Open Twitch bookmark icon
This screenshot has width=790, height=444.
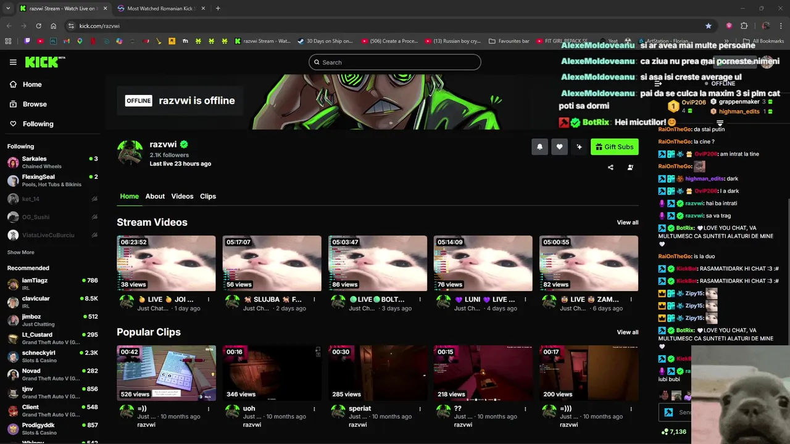tap(27, 41)
